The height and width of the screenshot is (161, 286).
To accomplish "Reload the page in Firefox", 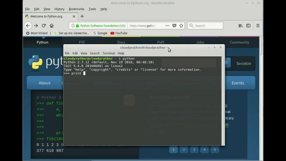I will click(x=44, y=26).
